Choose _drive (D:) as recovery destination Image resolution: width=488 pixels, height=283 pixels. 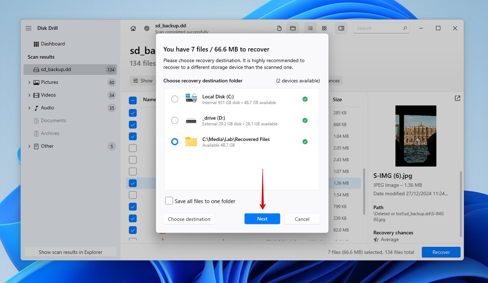175,120
